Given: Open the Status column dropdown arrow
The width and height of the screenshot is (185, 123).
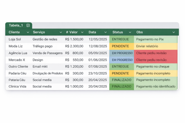Looking at the screenshot, I should pos(130,32).
